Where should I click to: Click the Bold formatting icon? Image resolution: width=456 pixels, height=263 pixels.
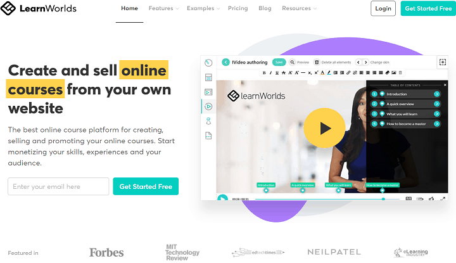pyautogui.click(x=264, y=73)
